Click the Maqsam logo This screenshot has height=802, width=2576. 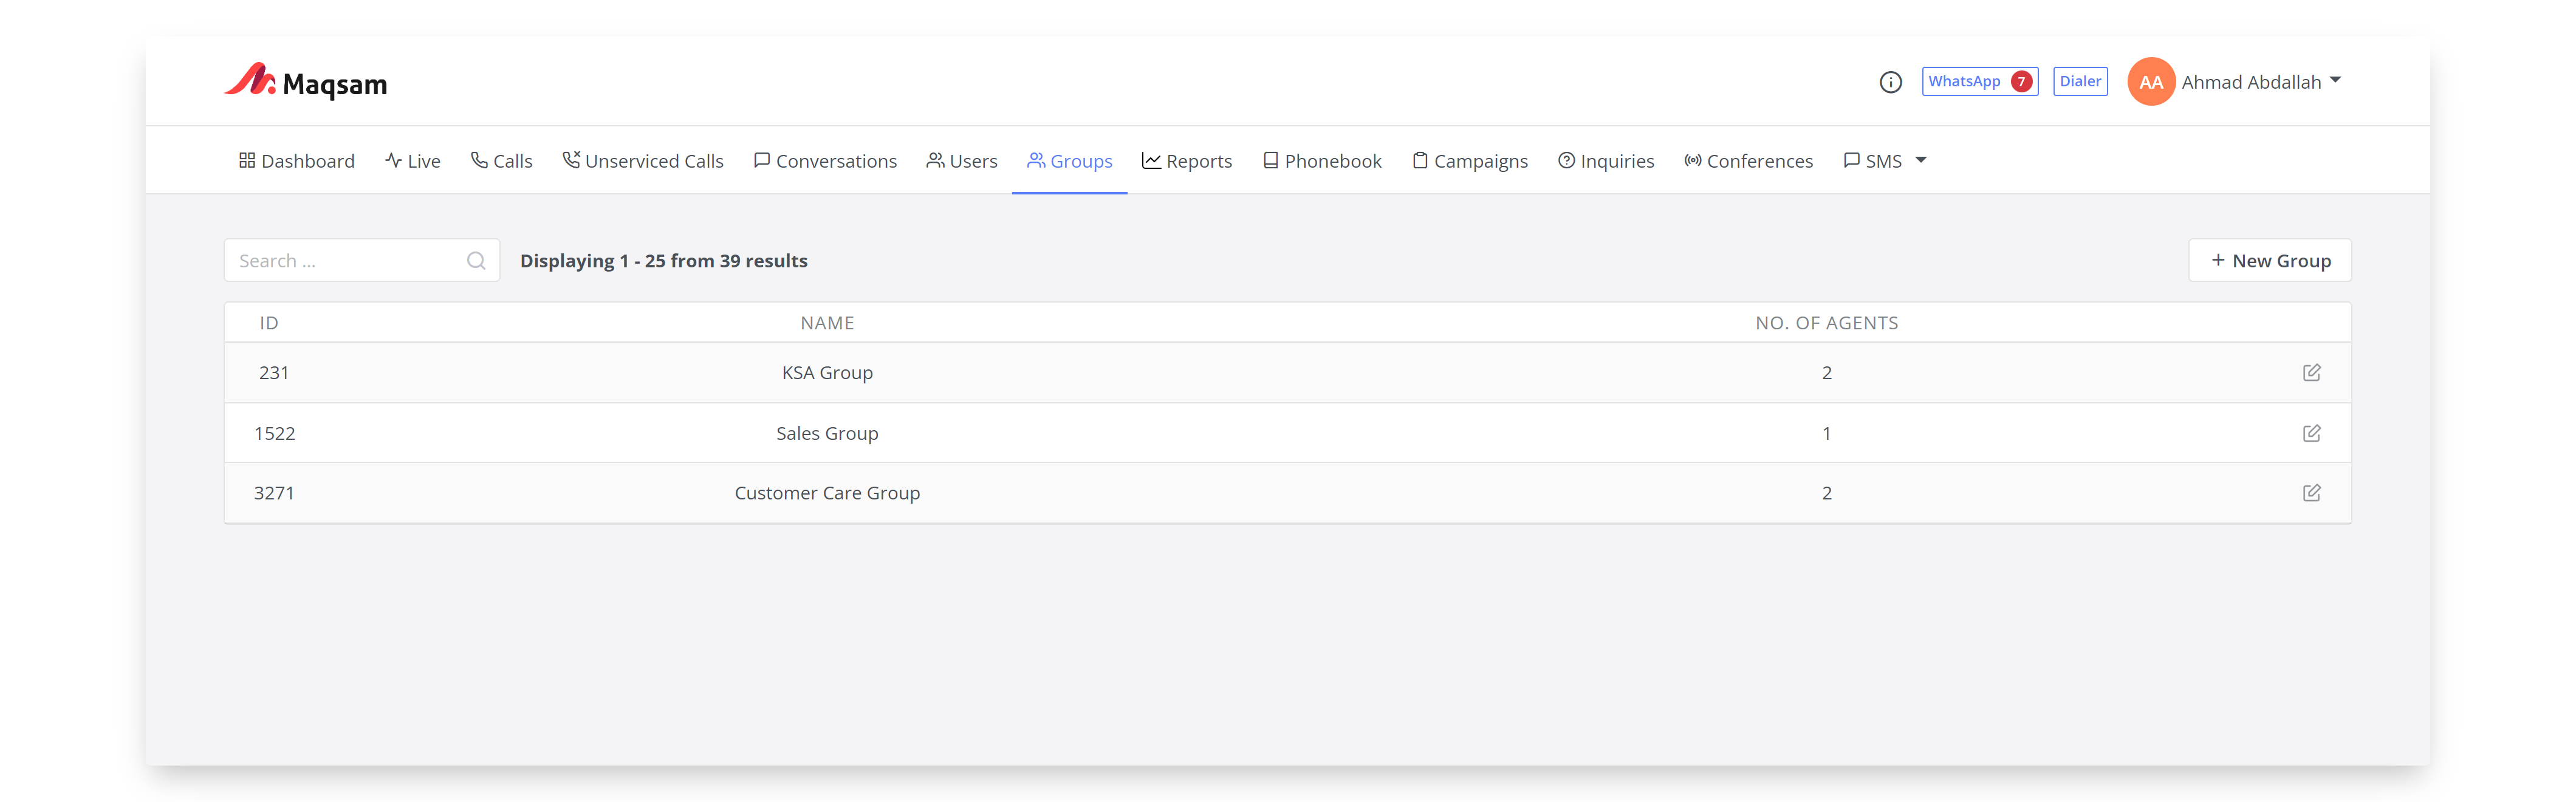click(305, 82)
